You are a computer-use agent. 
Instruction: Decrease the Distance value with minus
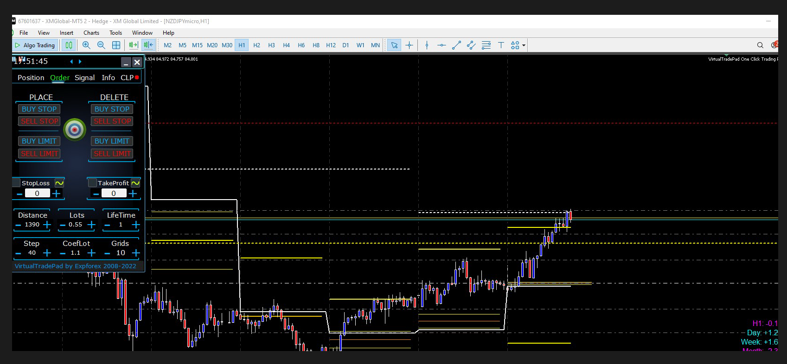18,225
